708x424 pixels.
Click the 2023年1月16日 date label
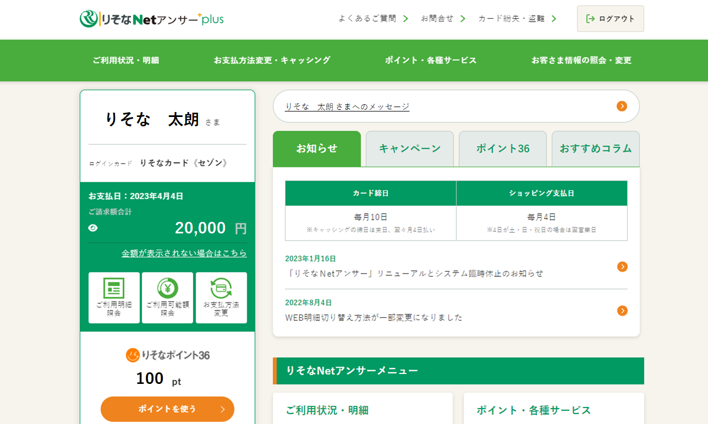click(311, 259)
